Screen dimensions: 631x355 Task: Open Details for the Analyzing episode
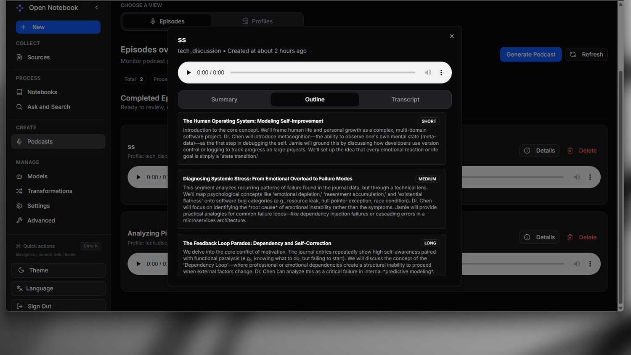(539, 237)
